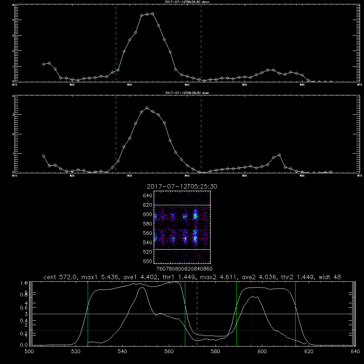Click the '2017-07-12T05:25:30 dusk' plot title
The height and width of the screenshot is (364, 364).
pos(187,93)
